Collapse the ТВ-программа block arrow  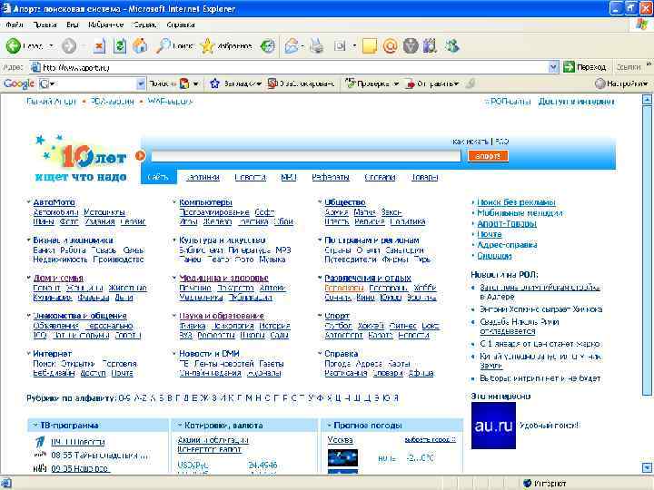click(x=35, y=425)
